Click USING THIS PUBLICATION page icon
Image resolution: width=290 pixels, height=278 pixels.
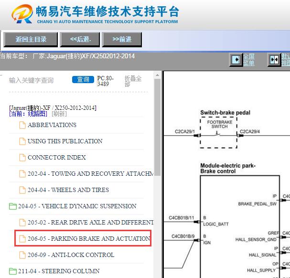(22, 141)
